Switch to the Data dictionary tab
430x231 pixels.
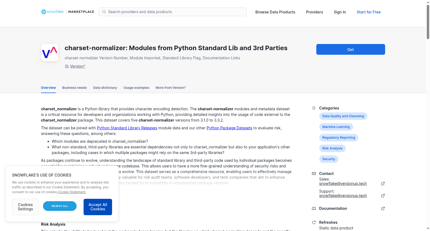(x=105, y=88)
